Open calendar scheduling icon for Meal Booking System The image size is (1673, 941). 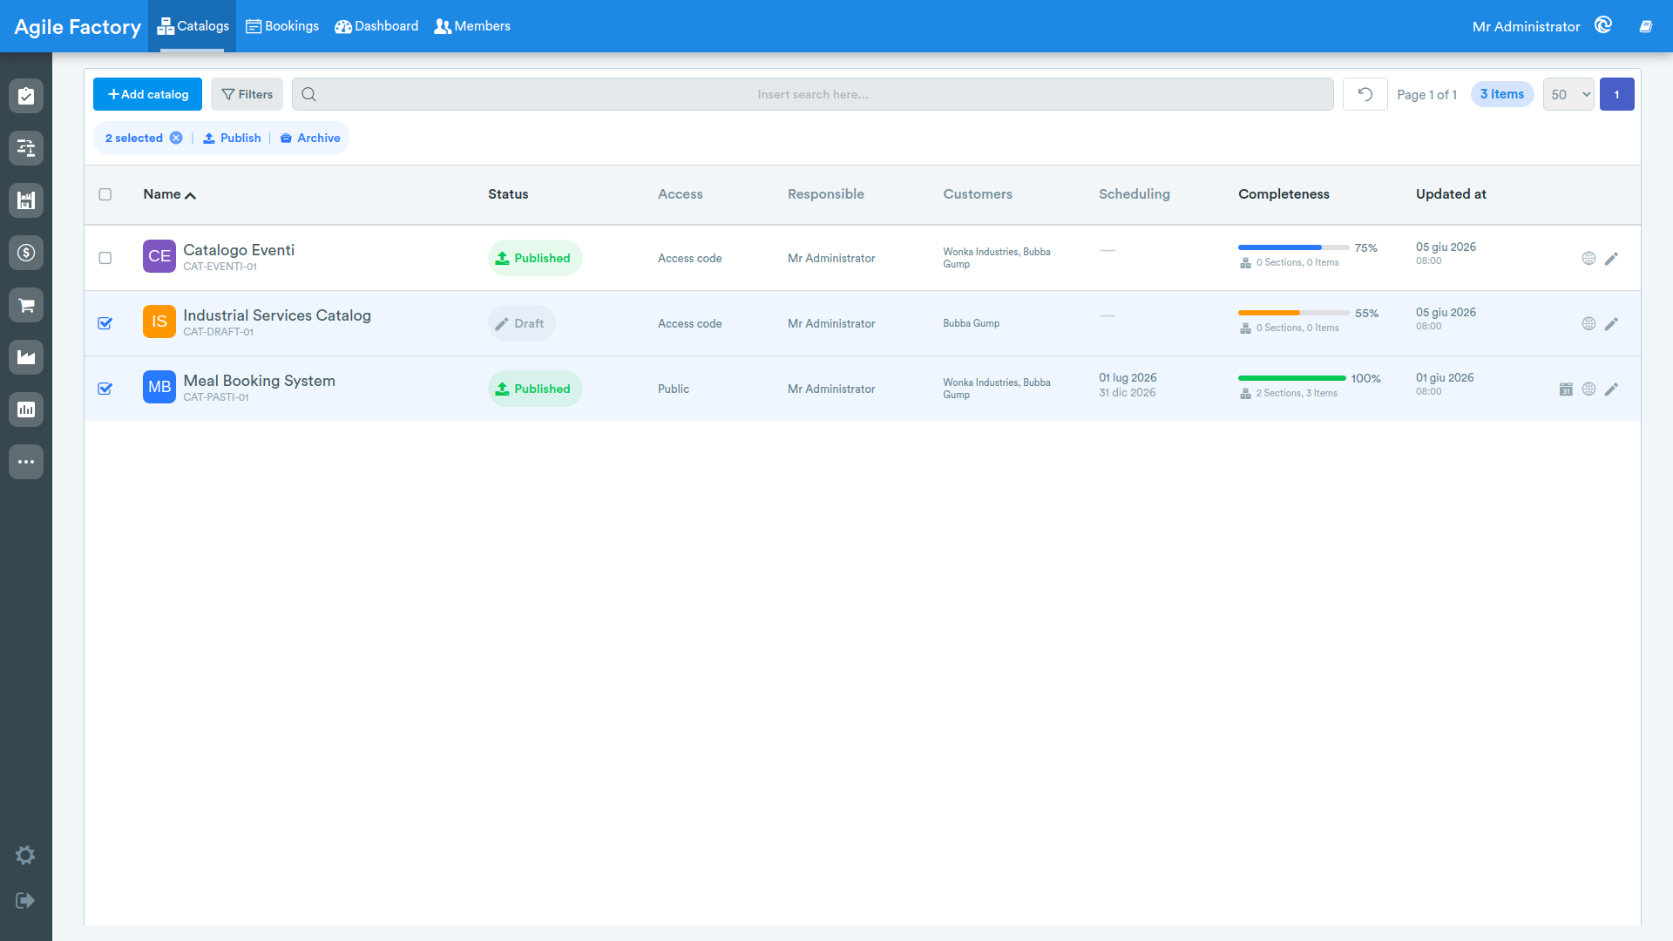point(1566,389)
